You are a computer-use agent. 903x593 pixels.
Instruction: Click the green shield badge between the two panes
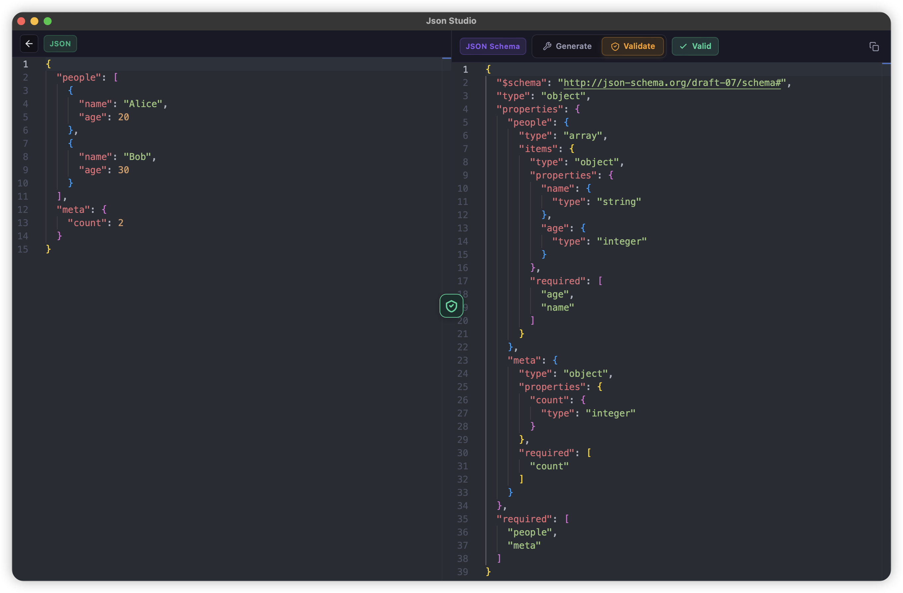(451, 306)
